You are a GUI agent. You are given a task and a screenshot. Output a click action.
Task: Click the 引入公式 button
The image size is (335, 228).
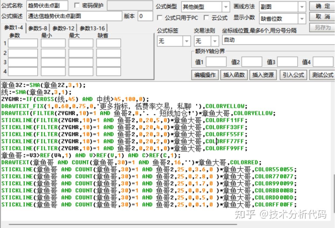293,75
